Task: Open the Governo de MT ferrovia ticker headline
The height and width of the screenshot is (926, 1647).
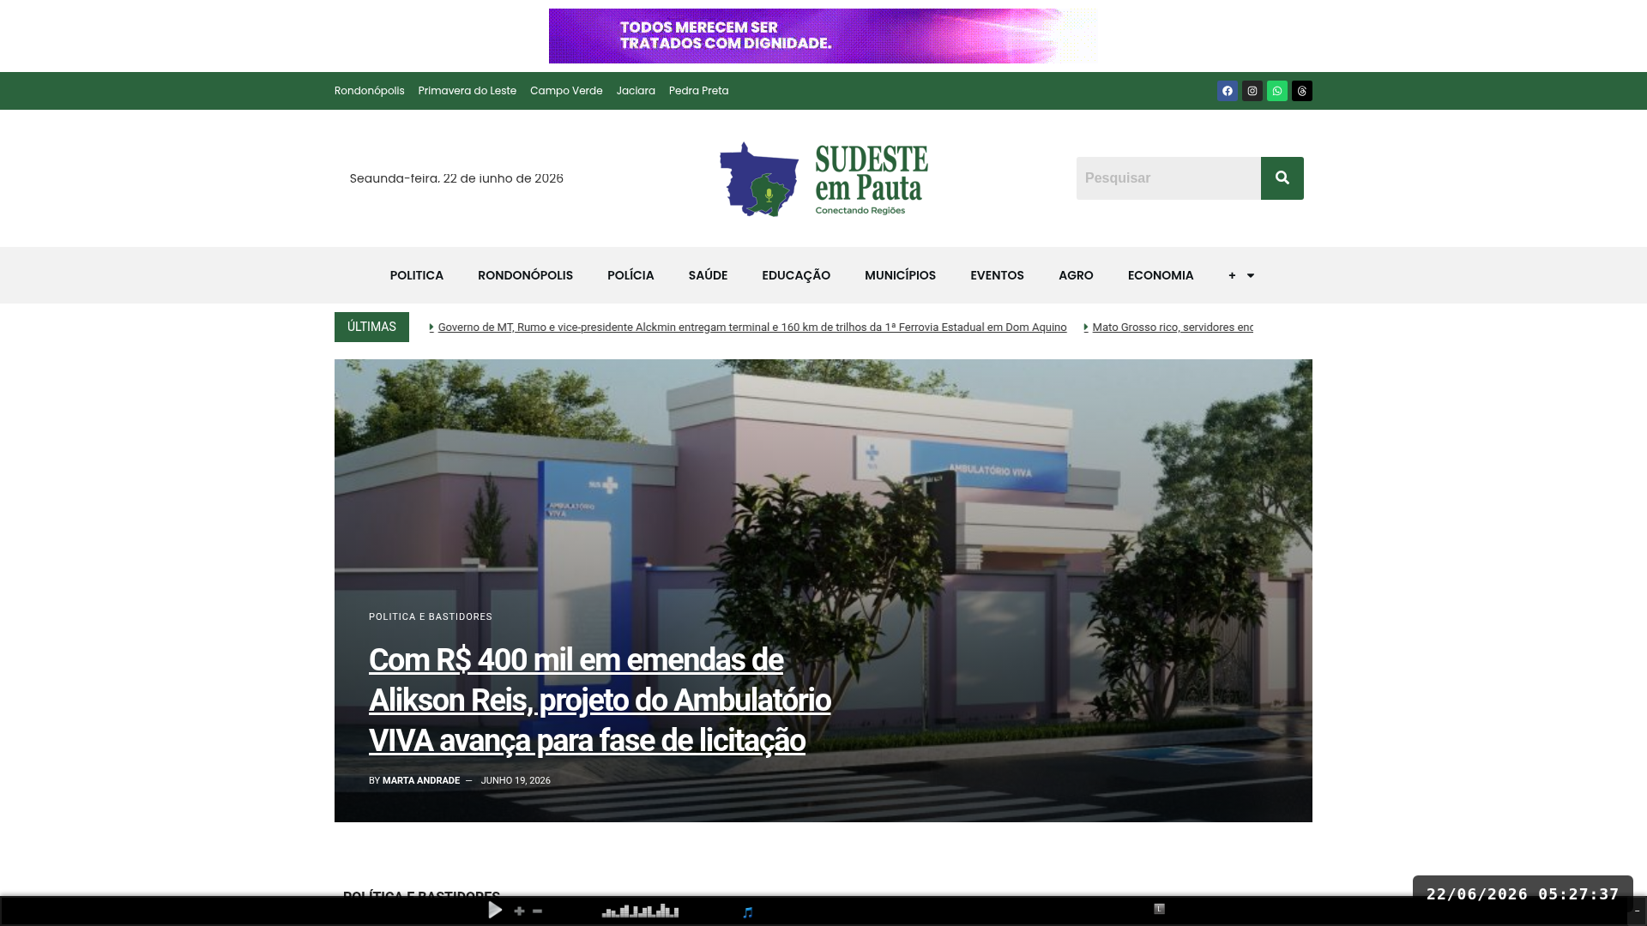Action: click(752, 328)
